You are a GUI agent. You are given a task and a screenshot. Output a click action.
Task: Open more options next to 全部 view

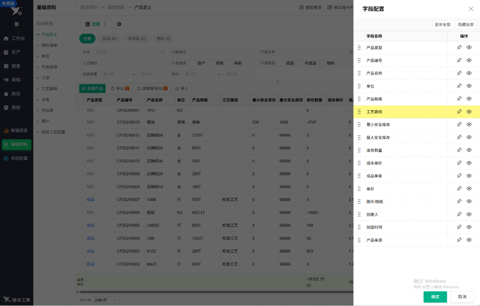tap(105, 24)
